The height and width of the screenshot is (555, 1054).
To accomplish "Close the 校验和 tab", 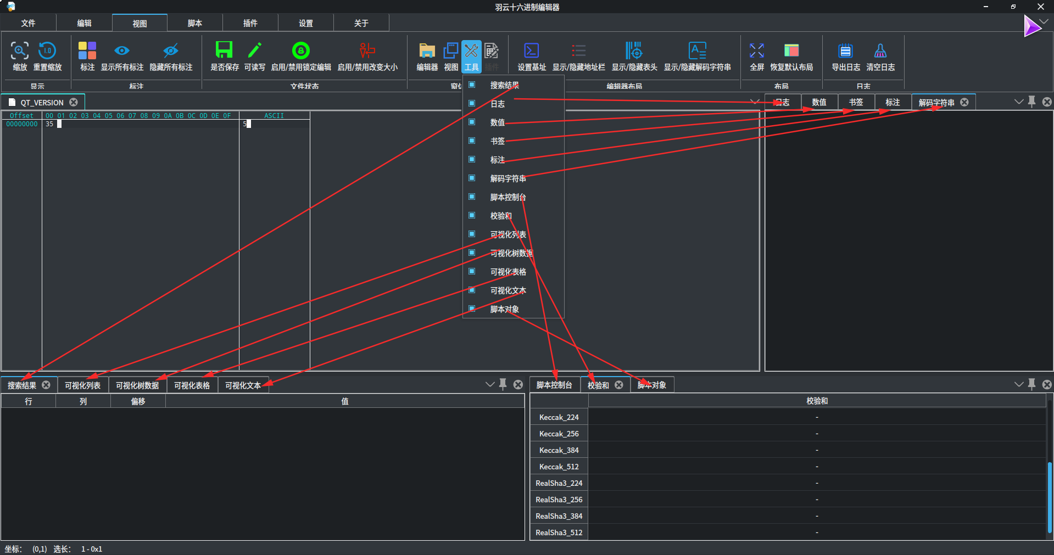I will coord(619,385).
